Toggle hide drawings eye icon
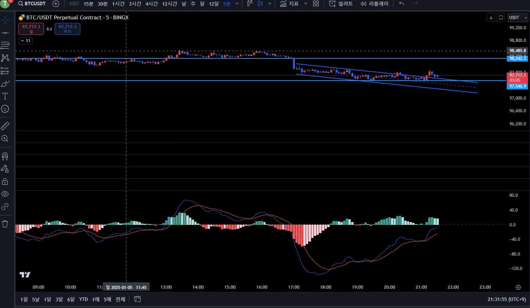This screenshot has width=530, height=308. (x=5, y=194)
